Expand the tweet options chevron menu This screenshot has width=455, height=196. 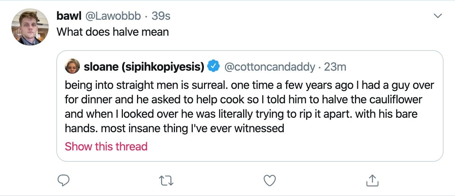click(x=438, y=16)
